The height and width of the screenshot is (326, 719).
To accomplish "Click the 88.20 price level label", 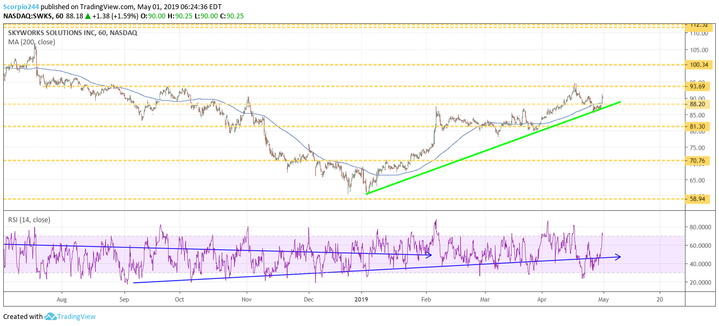I will click(697, 104).
